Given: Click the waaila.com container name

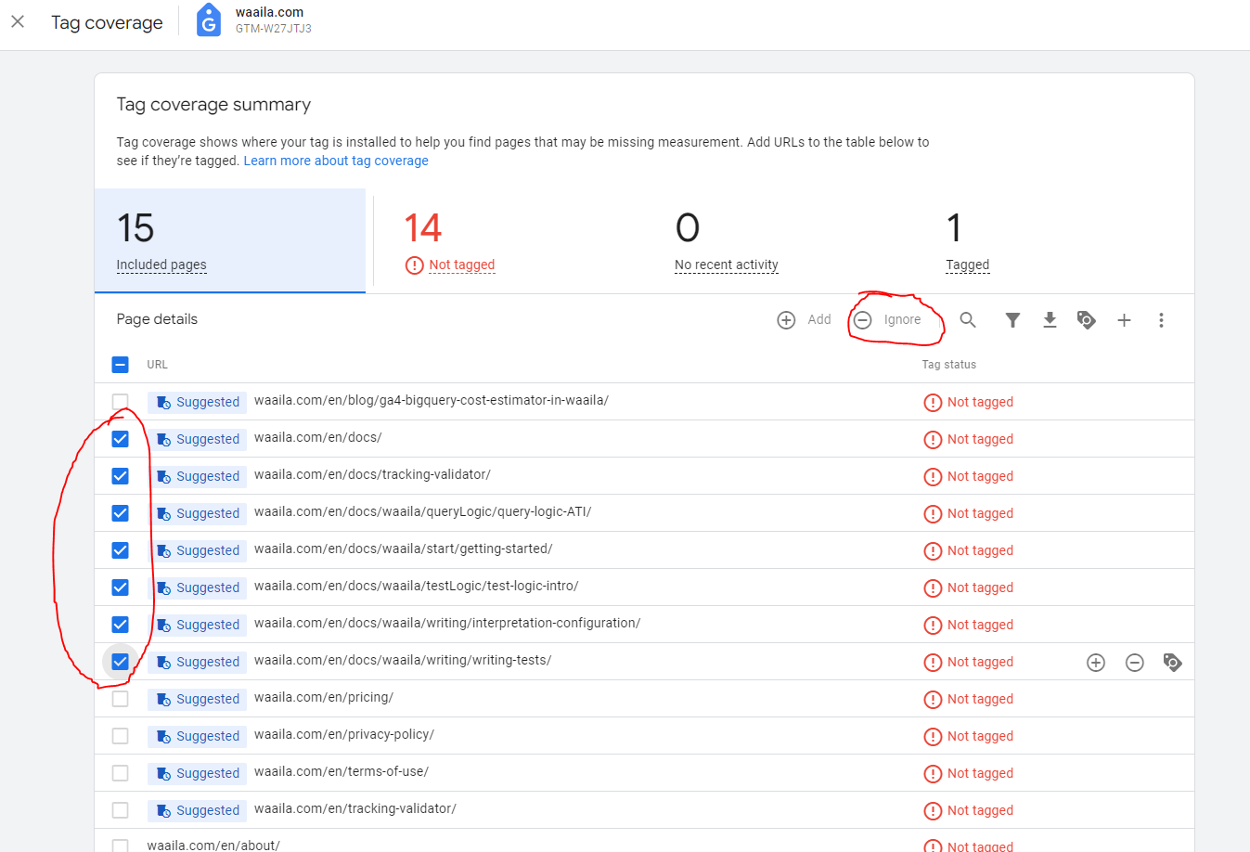Looking at the screenshot, I should [x=269, y=12].
